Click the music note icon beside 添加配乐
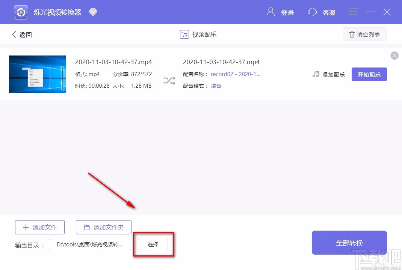Screen dimensions: 402x270 coord(316,74)
